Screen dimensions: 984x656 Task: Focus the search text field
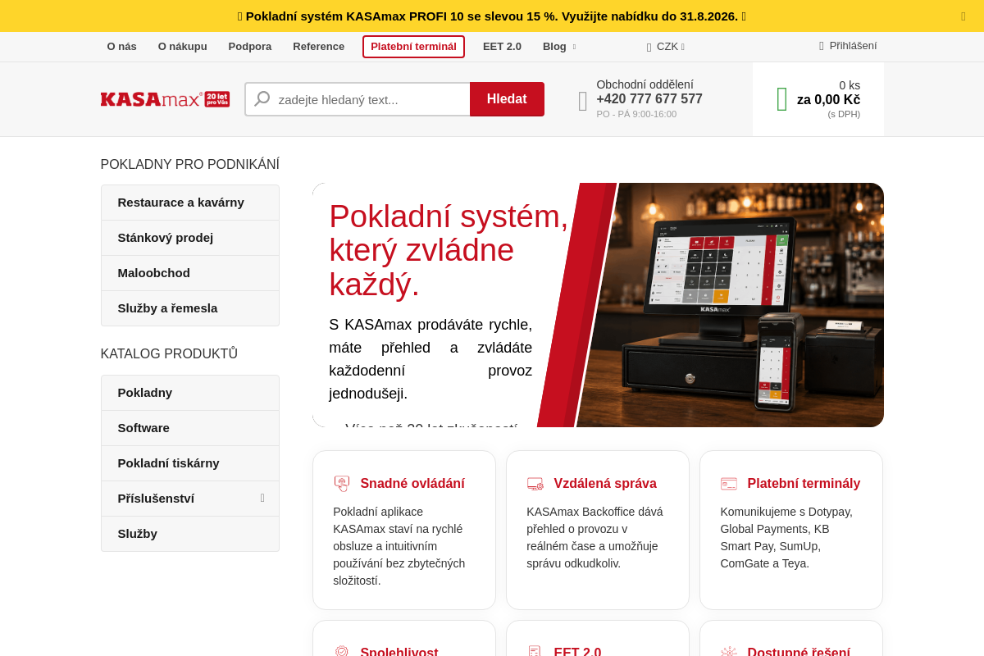click(x=358, y=99)
